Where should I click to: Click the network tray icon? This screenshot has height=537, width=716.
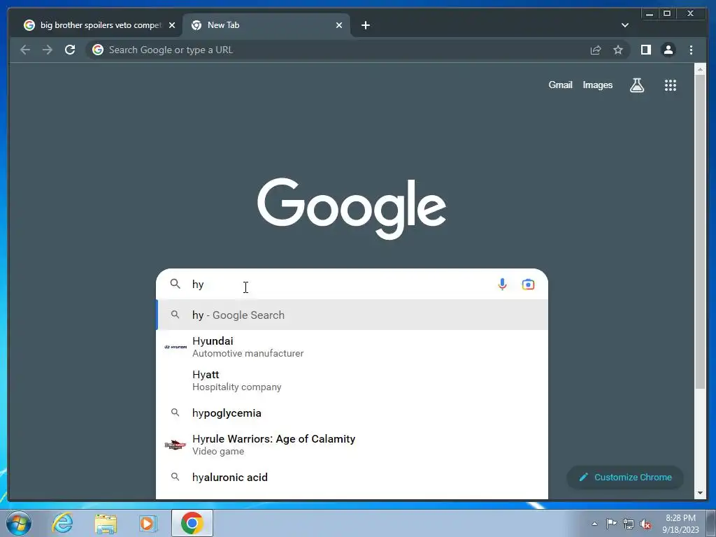(x=629, y=524)
